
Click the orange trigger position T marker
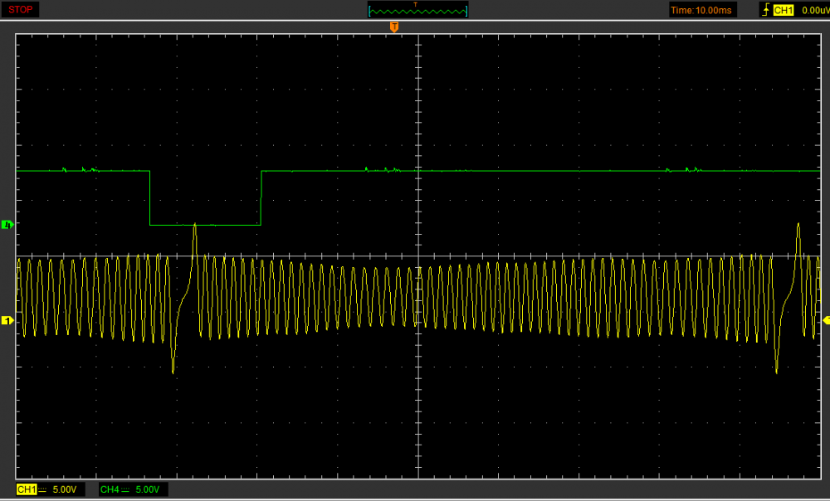click(394, 27)
